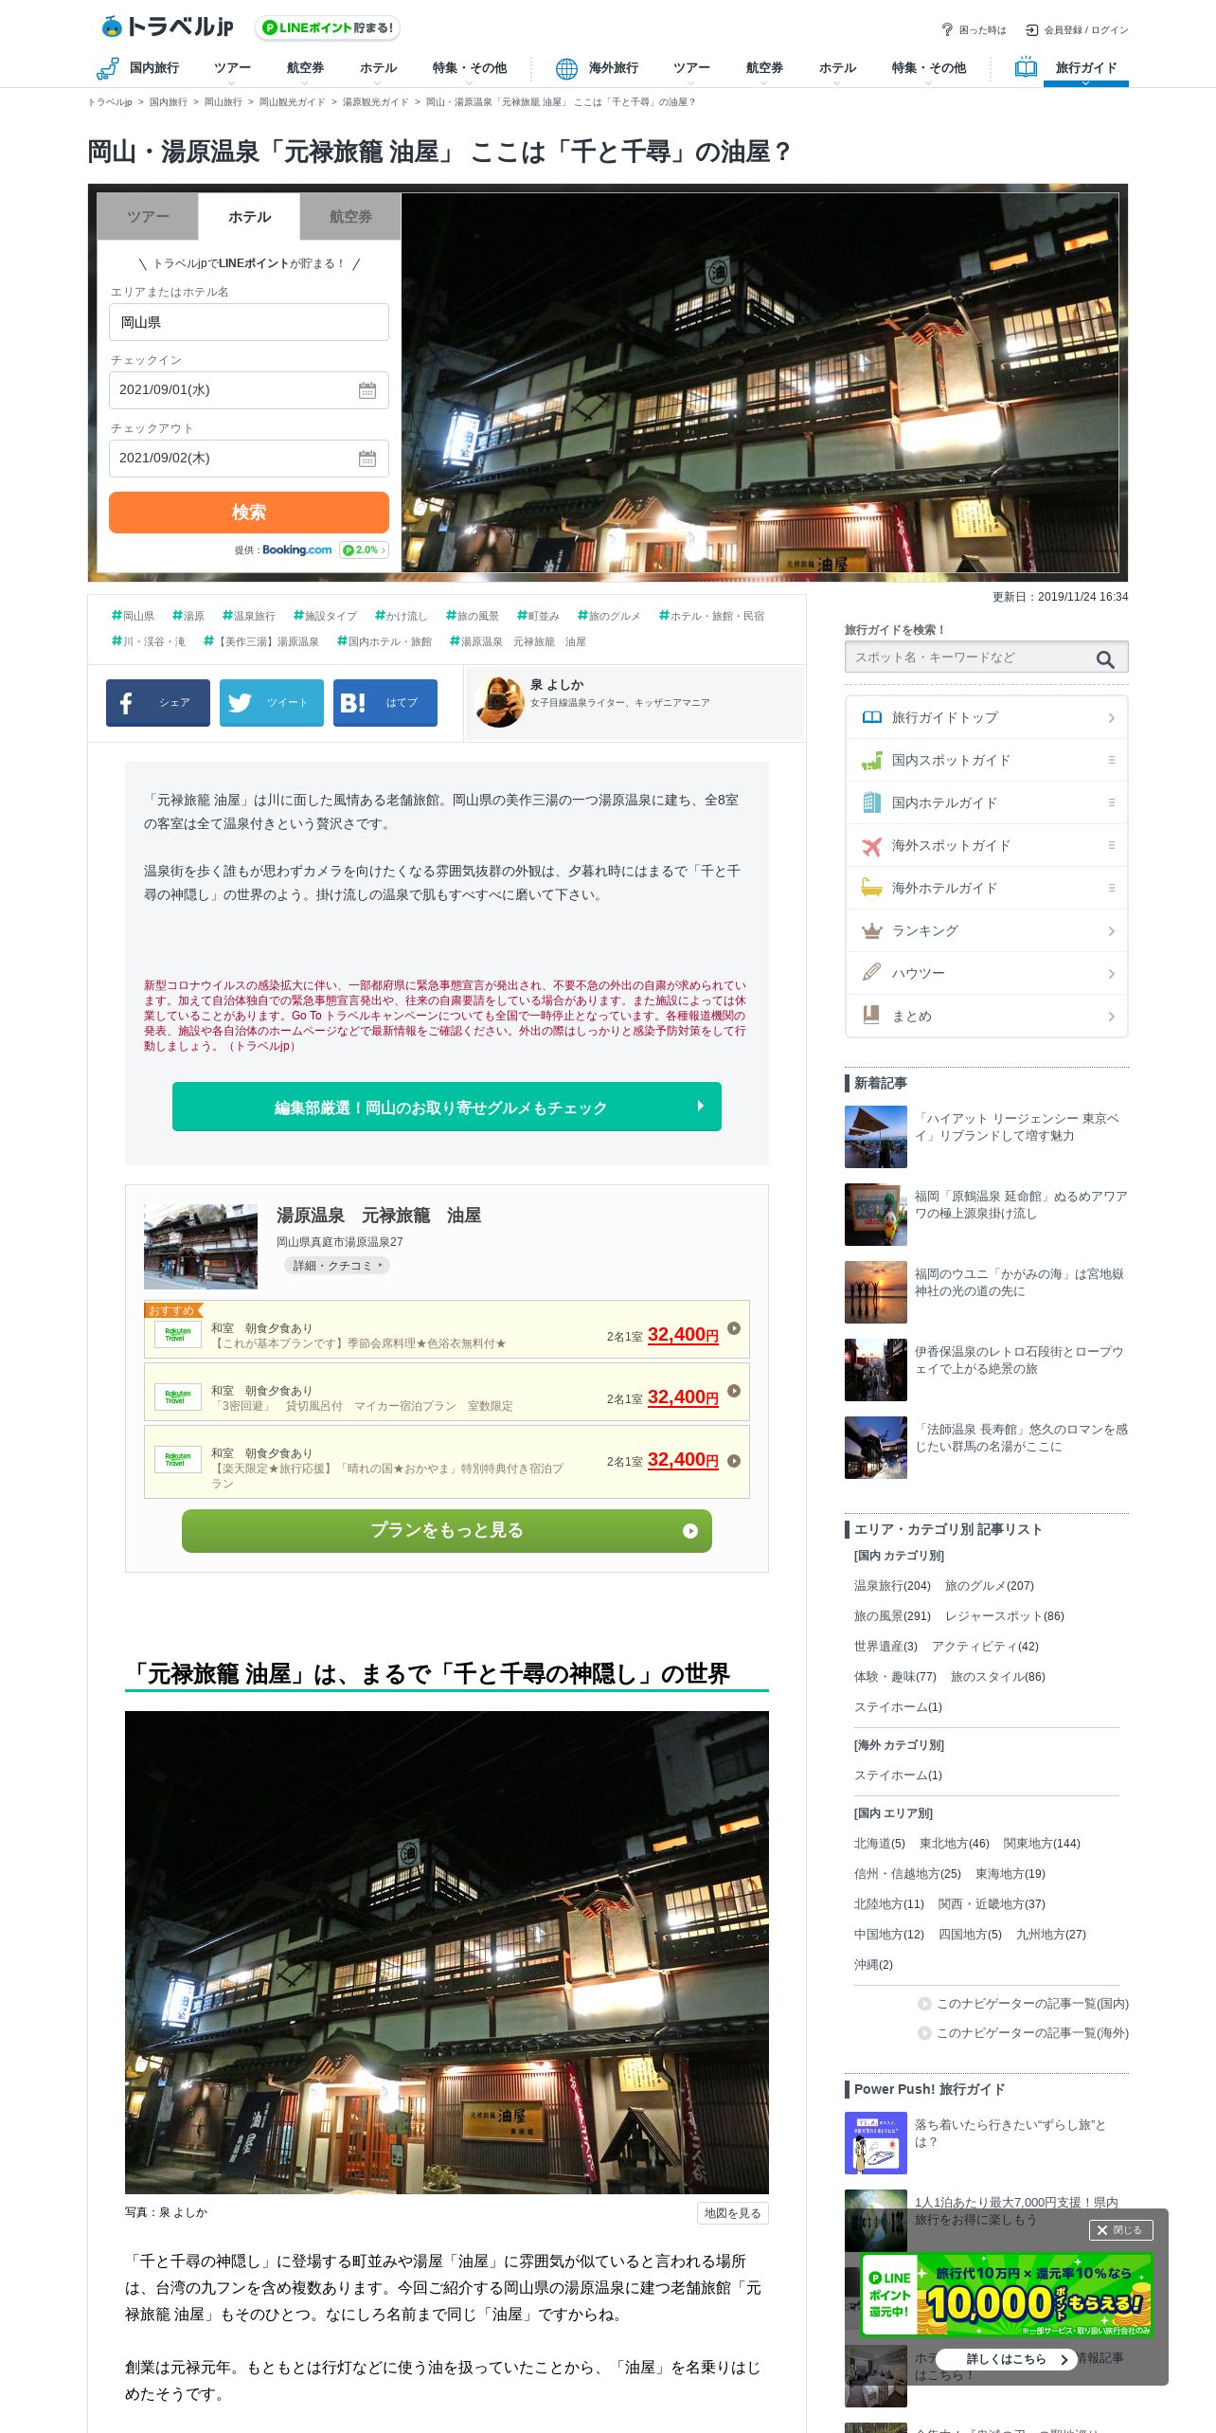Open the 詳細・クチコミ button

tap(337, 1266)
